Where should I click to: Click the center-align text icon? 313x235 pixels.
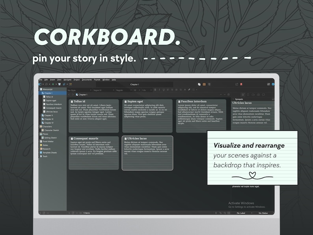coord(172,90)
